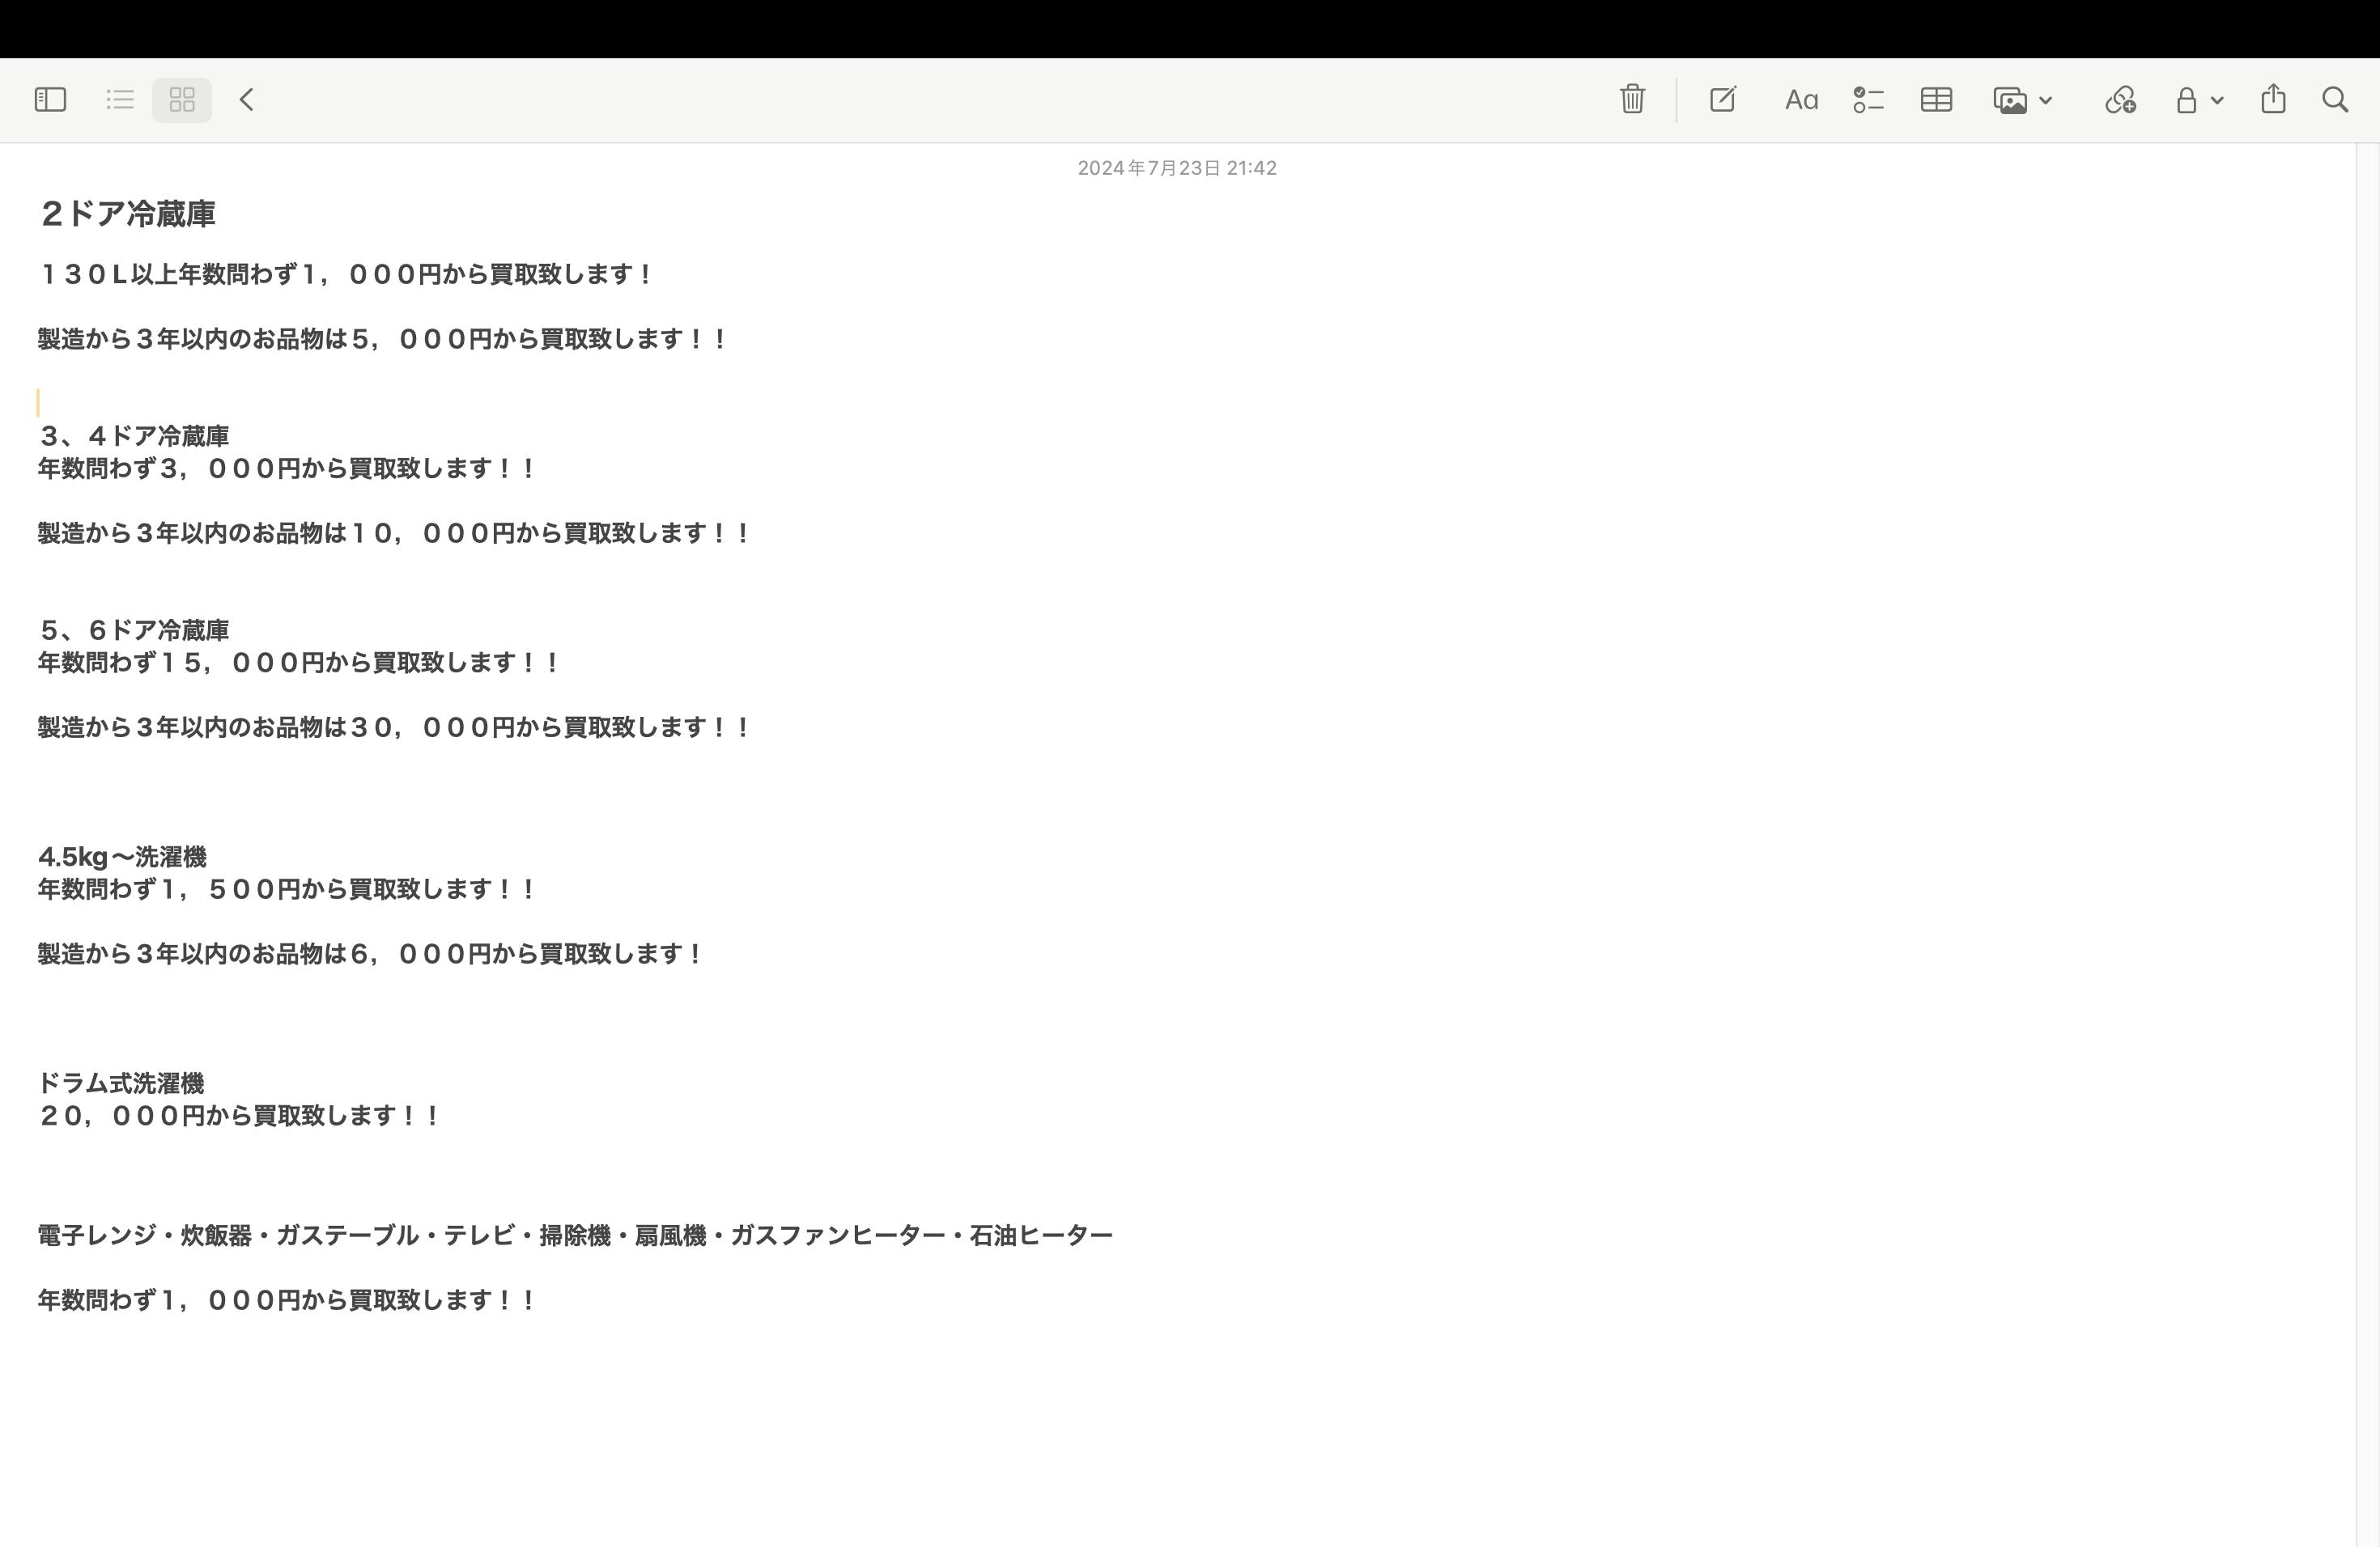Click the heading 4.5kg〜洗濯機
The width and height of the screenshot is (2380, 1547).
[122, 857]
